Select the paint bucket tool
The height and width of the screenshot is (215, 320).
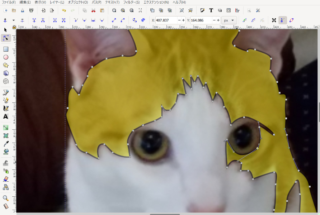point(6,152)
